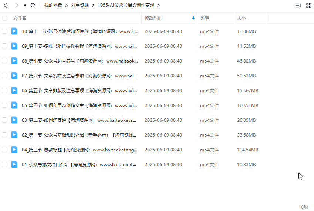Select file name 01_公众号爆文项目介绍

click(79, 165)
